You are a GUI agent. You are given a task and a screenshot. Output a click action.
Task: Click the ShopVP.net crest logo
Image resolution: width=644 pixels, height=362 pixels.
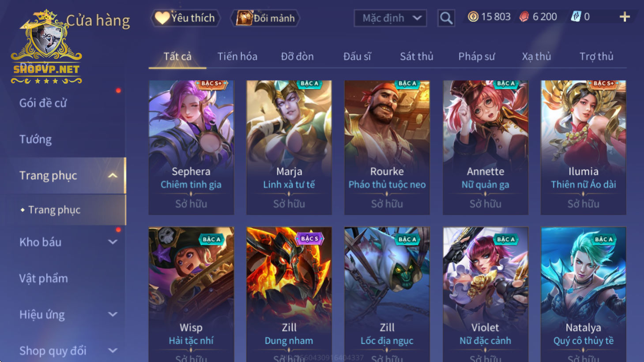(x=46, y=47)
